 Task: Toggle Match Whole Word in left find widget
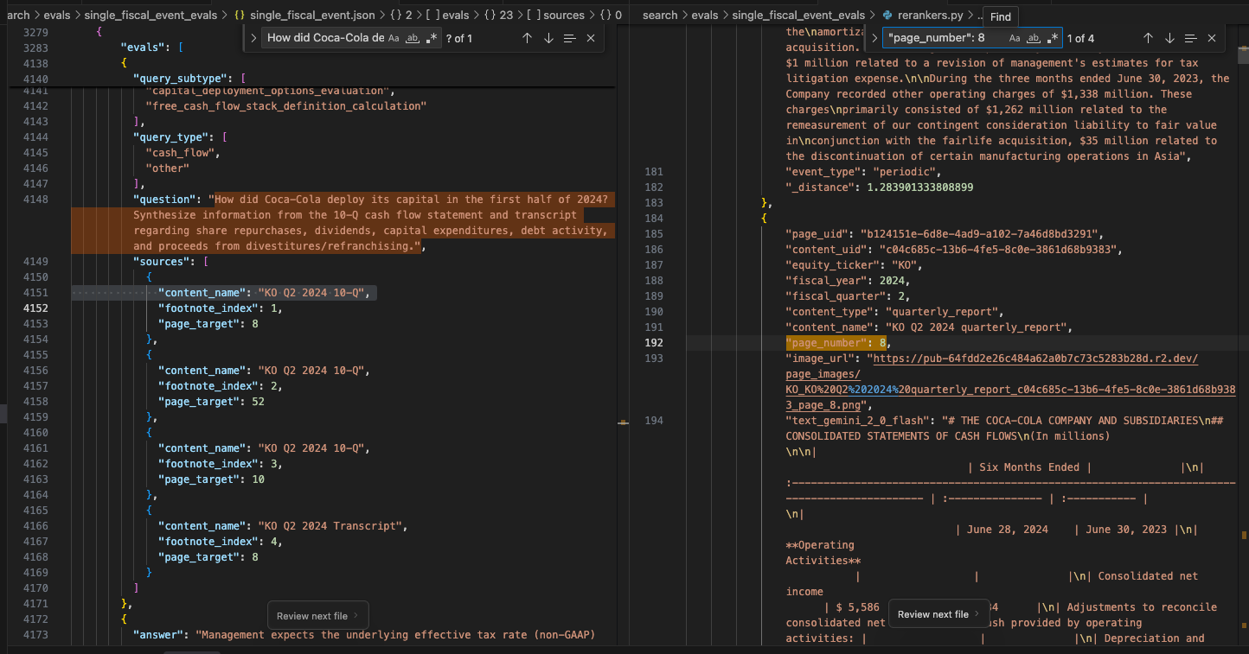click(x=413, y=38)
